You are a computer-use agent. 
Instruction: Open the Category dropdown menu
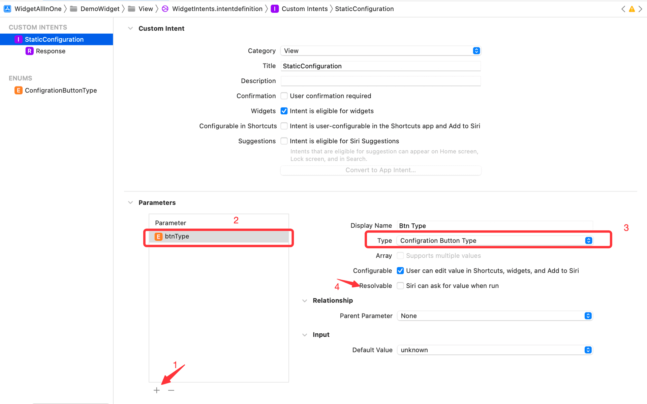(476, 51)
